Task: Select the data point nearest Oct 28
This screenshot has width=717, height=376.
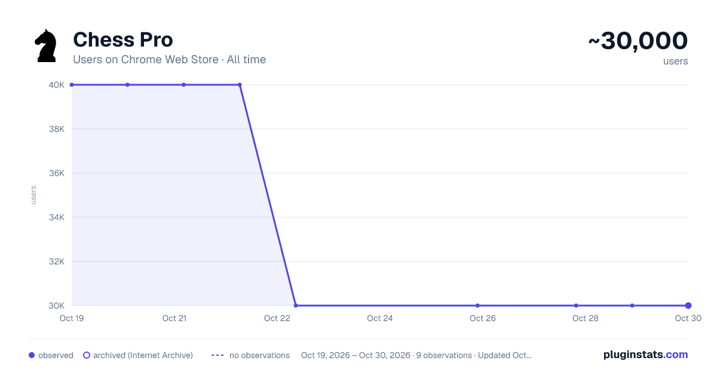Action: point(576,306)
